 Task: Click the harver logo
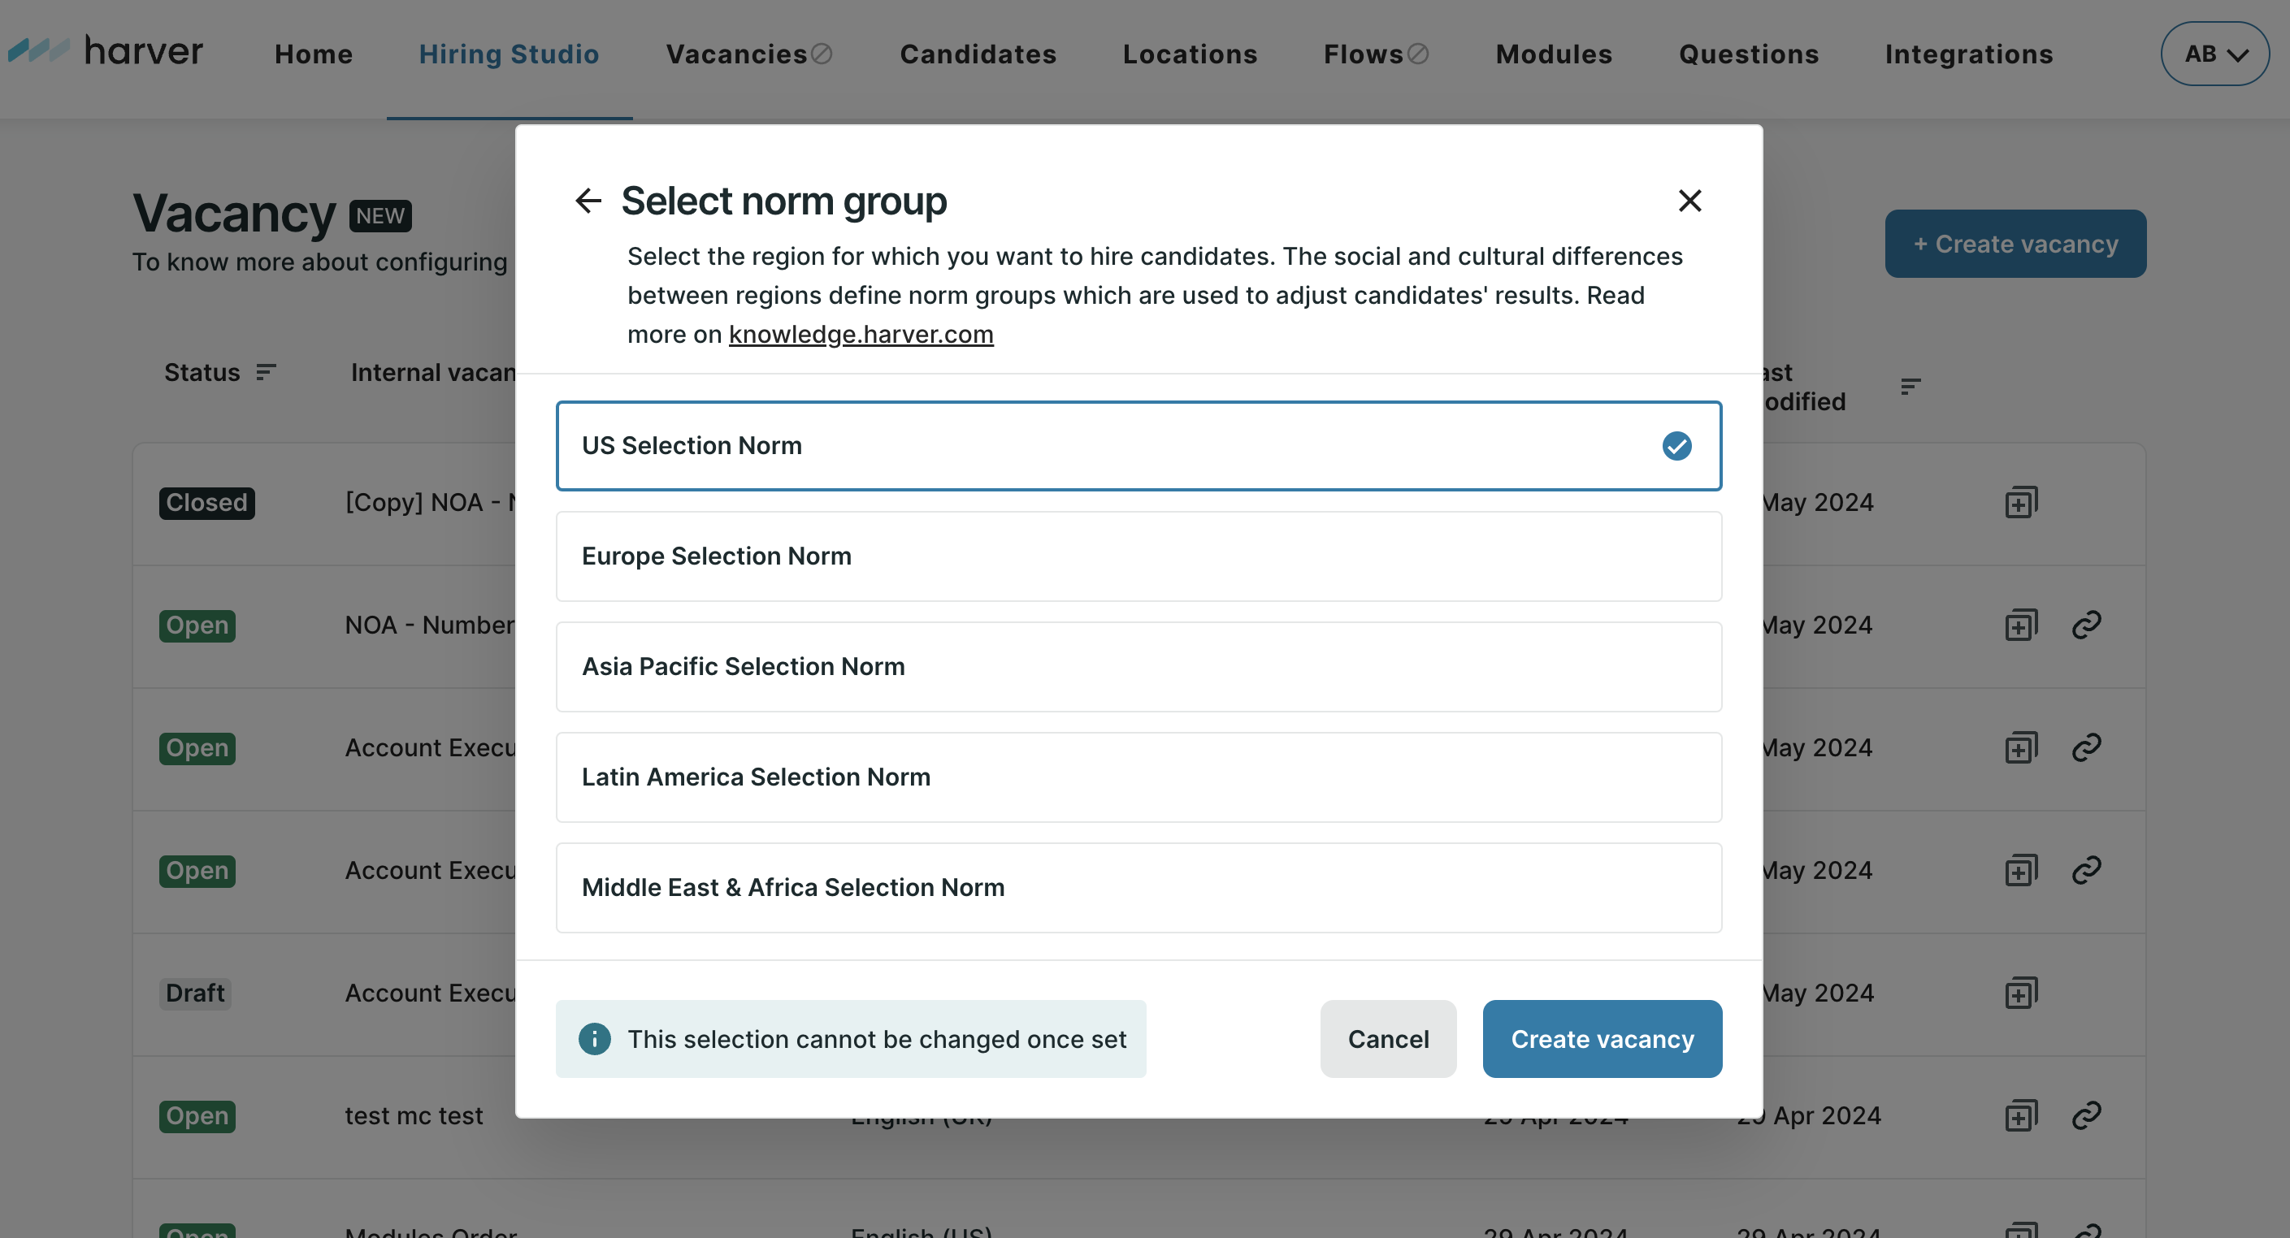click(x=105, y=51)
